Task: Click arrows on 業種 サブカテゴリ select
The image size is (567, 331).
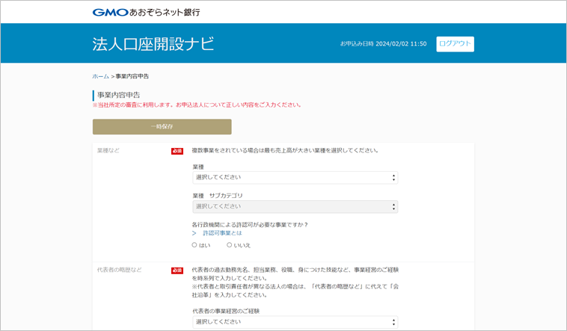Action: tap(393, 207)
